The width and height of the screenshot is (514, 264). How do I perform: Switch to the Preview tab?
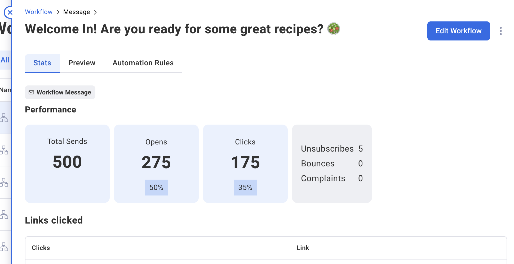[x=82, y=63]
